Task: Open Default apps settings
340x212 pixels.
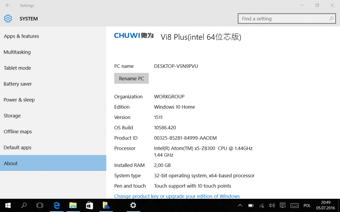Action: coord(53,148)
